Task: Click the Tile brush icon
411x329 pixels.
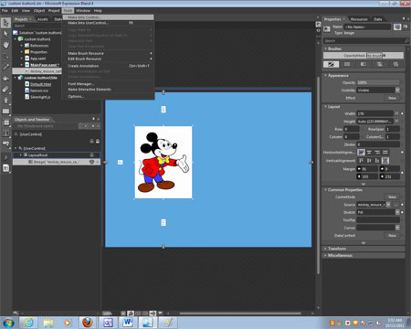Action: [379, 64]
